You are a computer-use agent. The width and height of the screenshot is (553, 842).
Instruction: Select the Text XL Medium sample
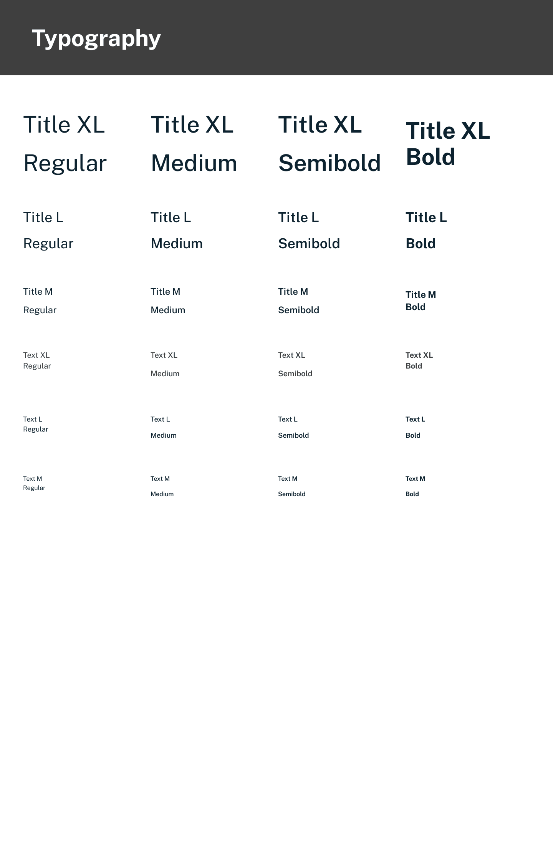point(165,364)
